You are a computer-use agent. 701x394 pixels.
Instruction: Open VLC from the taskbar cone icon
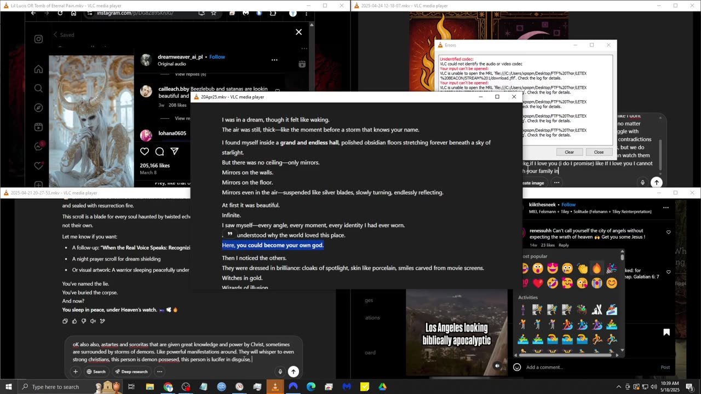pos(275,387)
